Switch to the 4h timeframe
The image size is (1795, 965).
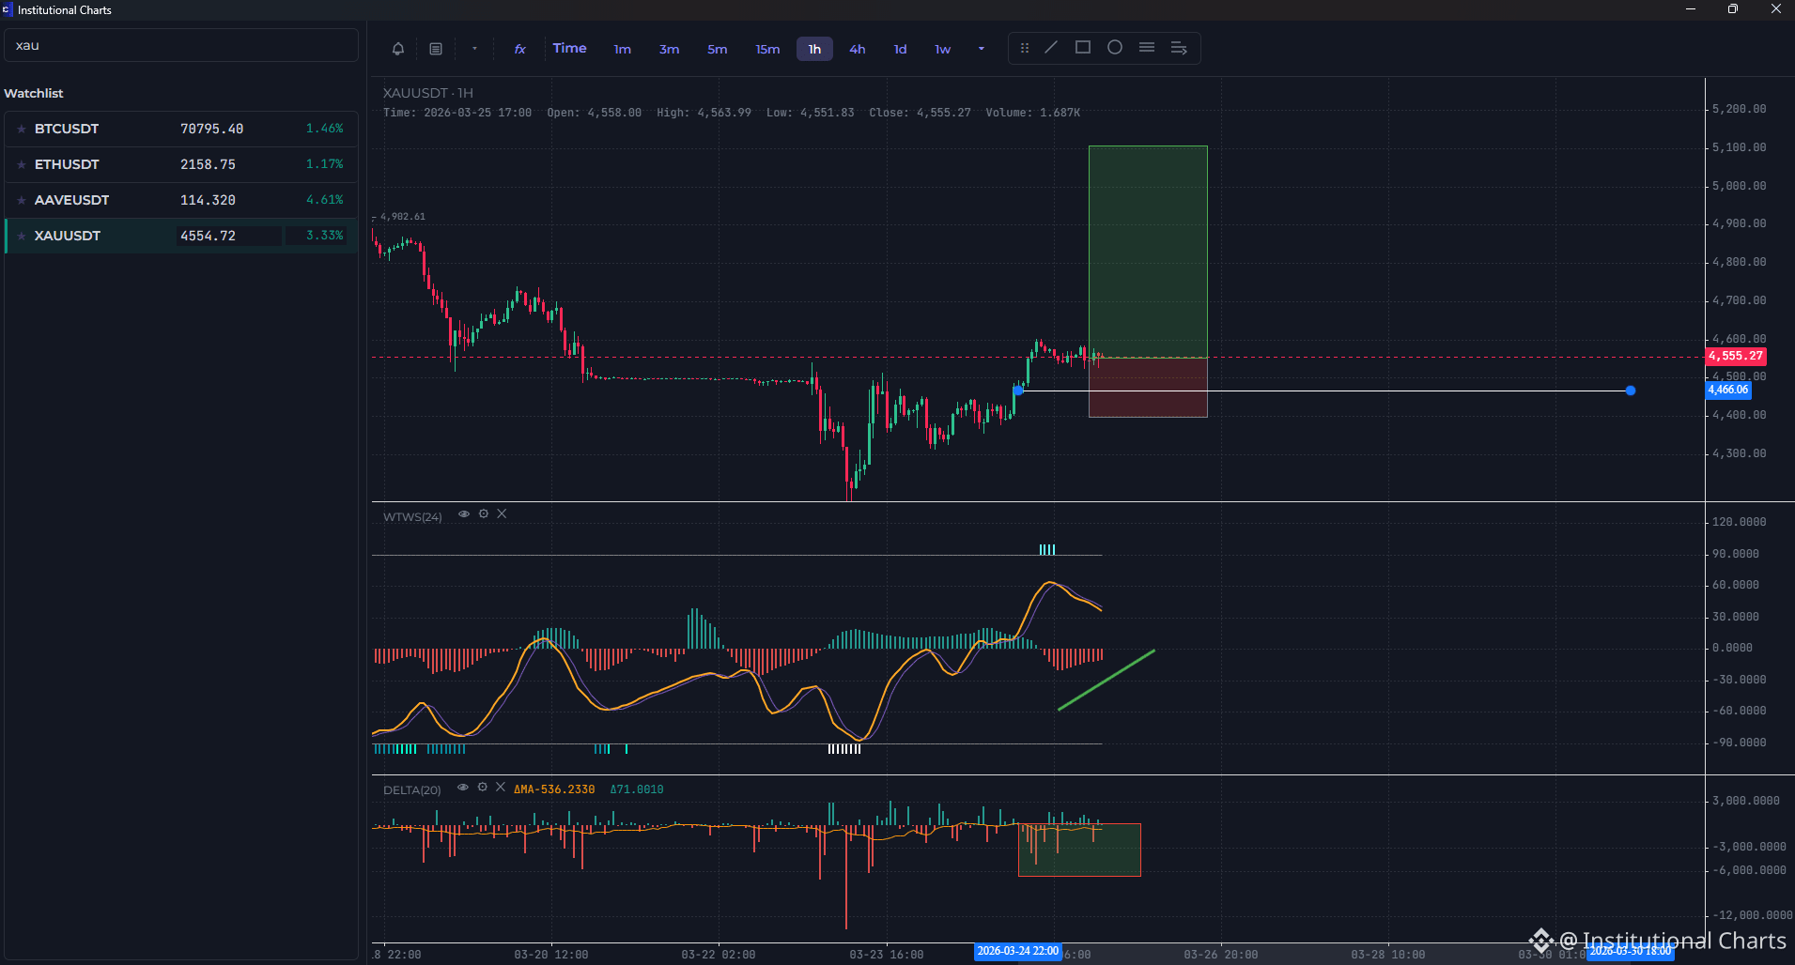(x=858, y=49)
